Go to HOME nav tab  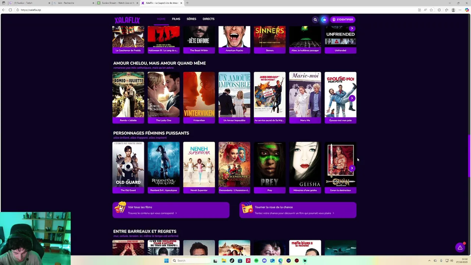pyautogui.click(x=161, y=19)
